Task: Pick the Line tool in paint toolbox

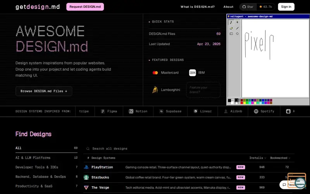Action: coord(237,28)
